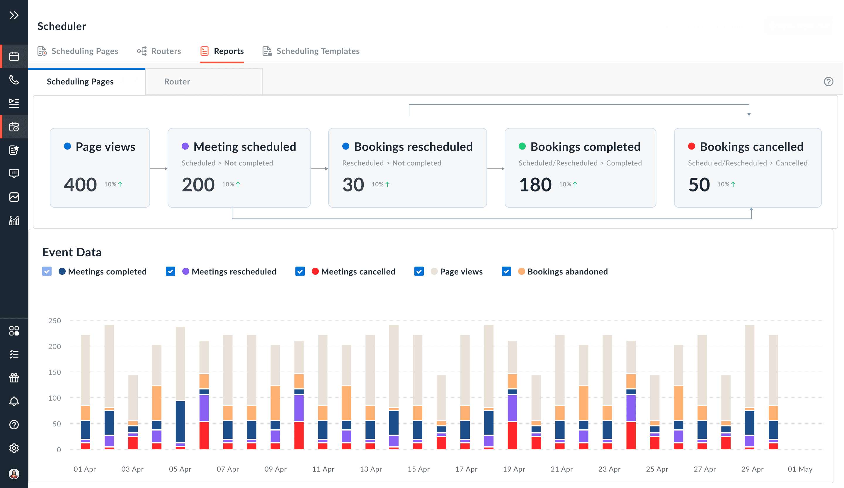Open the revenue chart sidebar icon
Viewport: 844px width, 488px height.
(14, 221)
